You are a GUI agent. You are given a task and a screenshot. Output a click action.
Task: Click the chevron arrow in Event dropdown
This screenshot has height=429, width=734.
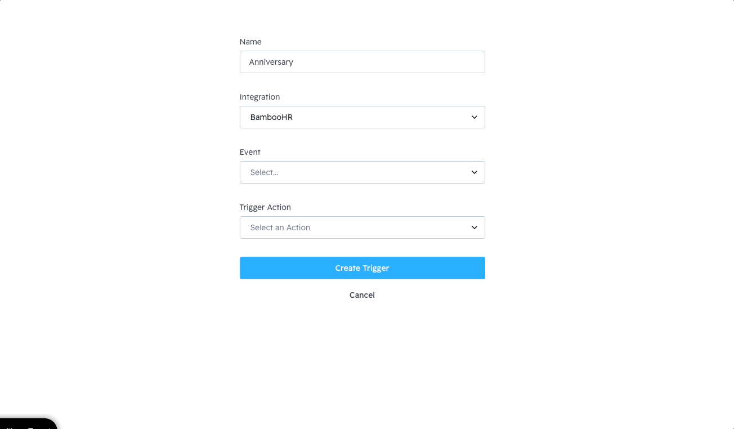(474, 172)
